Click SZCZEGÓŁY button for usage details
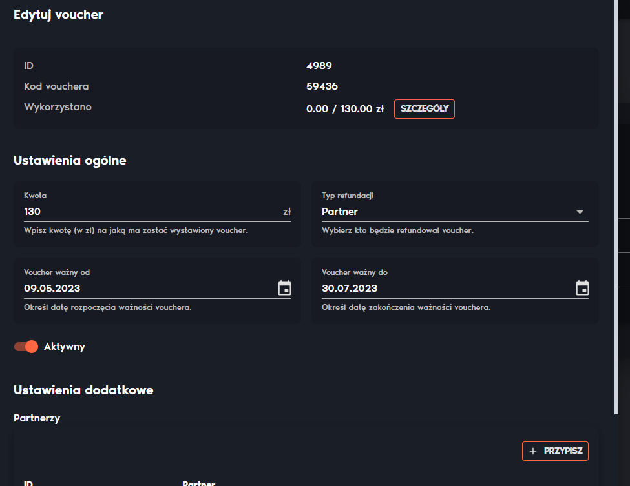Image resolution: width=630 pixels, height=486 pixels. coord(425,109)
